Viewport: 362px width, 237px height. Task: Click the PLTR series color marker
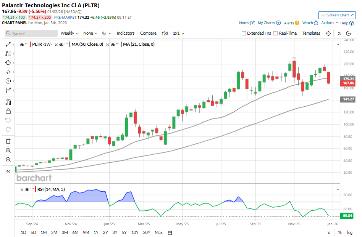(30, 45)
